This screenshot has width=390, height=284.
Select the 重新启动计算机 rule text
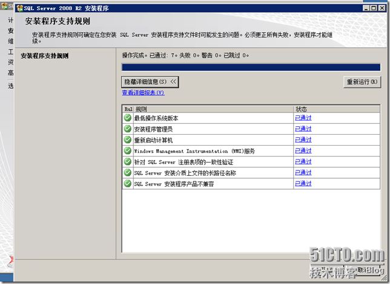[153, 140]
